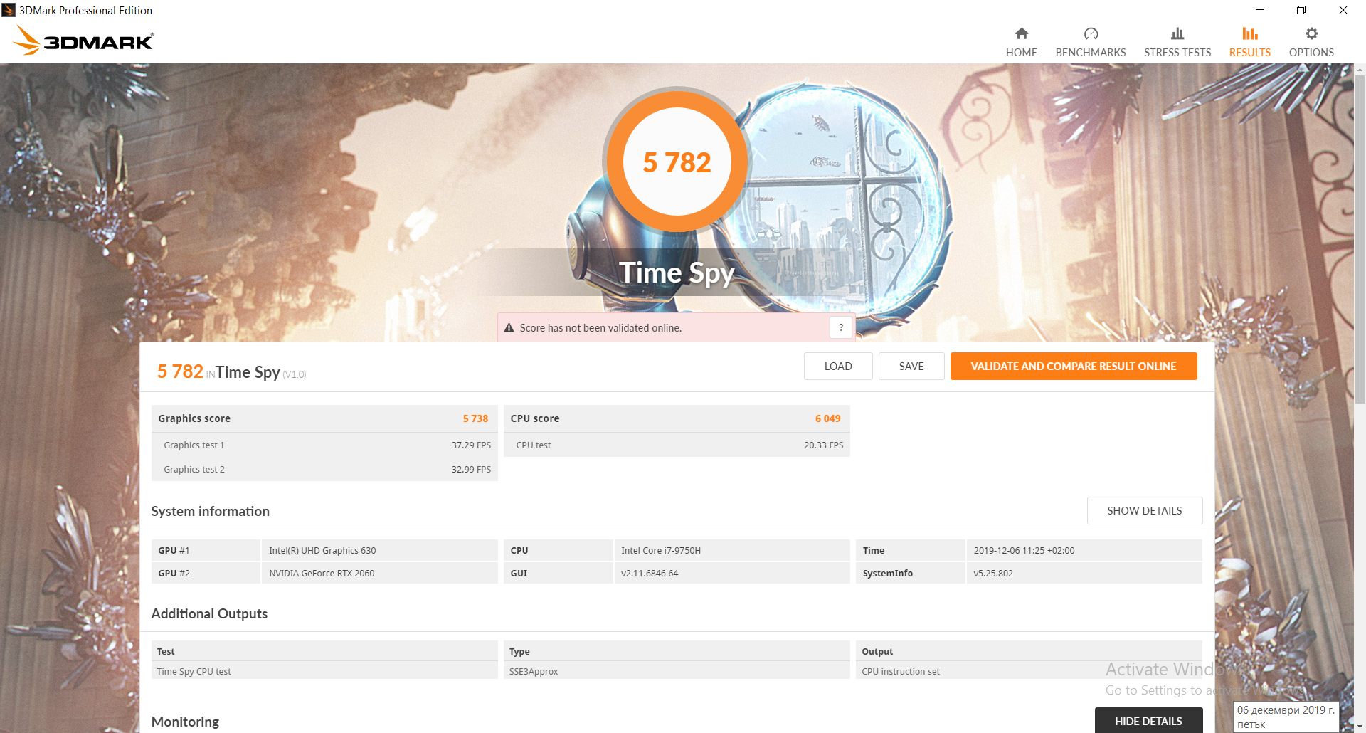The image size is (1366, 733).
Task: Click GUI version v2.11.6846 64
Action: 732,574
